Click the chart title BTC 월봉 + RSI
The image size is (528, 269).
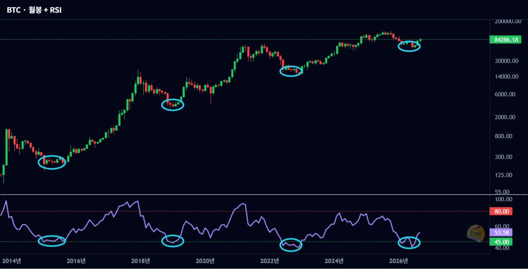[x=34, y=10]
